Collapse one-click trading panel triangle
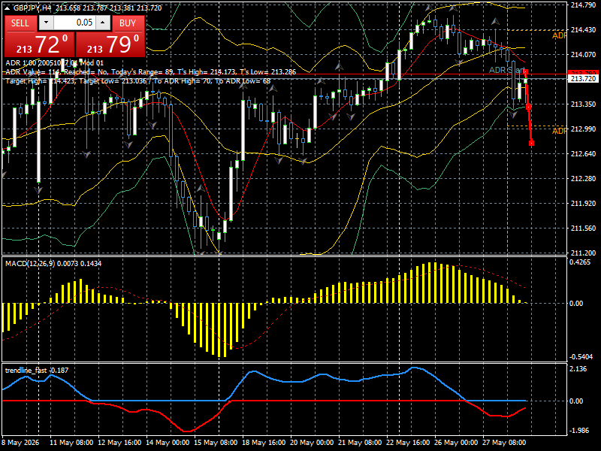 click(x=7, y=8)
